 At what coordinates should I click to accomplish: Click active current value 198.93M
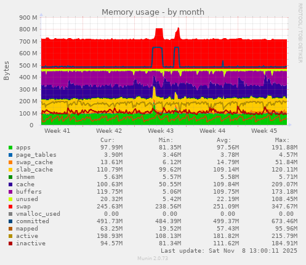tap(110, 236)
